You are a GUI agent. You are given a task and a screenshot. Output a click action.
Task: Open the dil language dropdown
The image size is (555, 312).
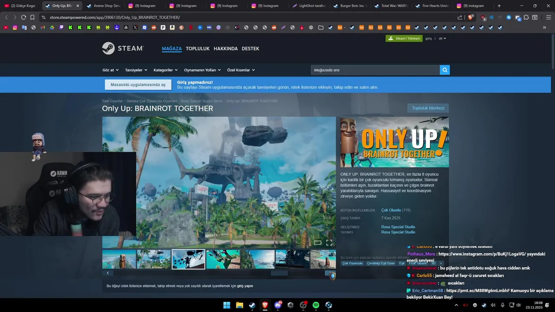(442, 39)
